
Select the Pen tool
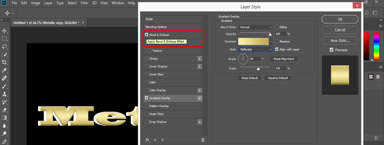4,142
